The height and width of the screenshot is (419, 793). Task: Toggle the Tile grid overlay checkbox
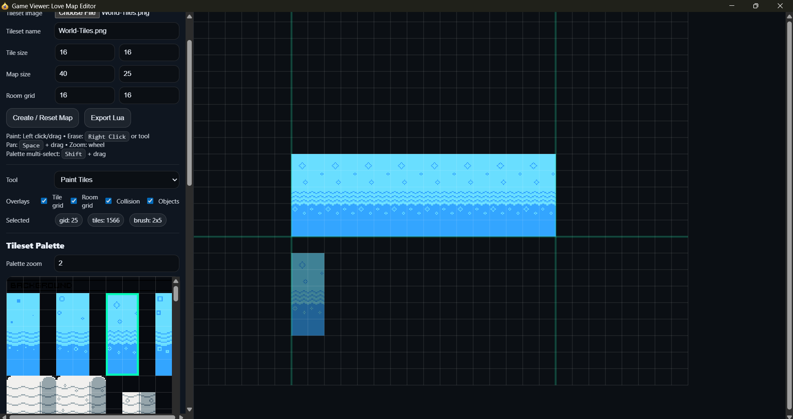click(x=43, y=201)
